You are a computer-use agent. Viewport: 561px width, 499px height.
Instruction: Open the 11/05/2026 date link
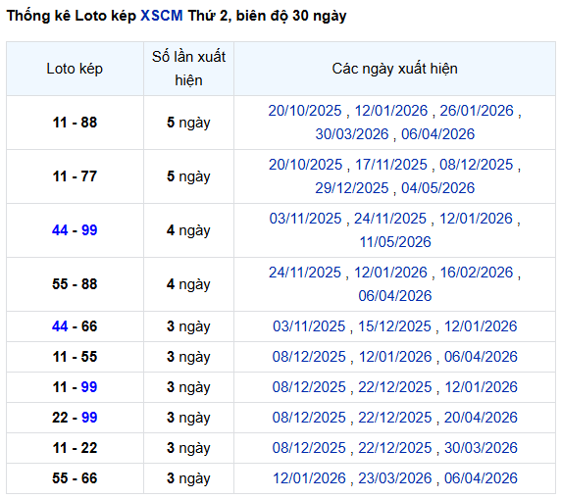[395, 242]
